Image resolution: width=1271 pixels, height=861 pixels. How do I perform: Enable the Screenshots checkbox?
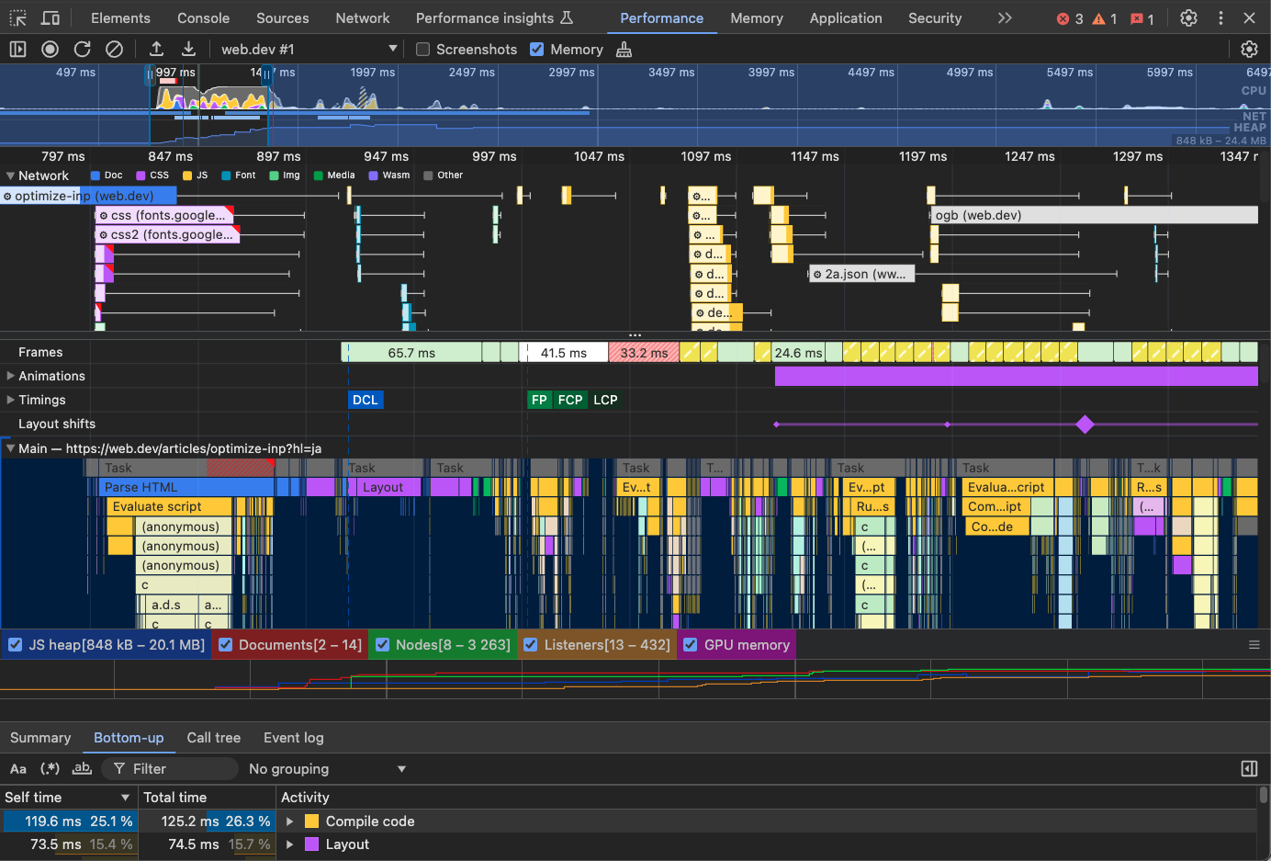pos(423,50)
